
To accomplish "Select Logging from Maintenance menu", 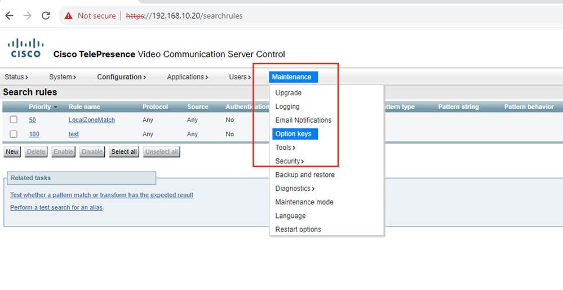I will click(x=287, y=106).
